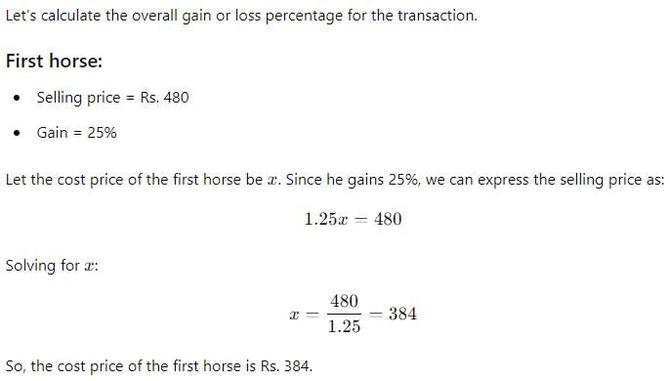
Task: Select the 'Selling price = Rs. 480' bullet text
Action: (x=113, y=98)
